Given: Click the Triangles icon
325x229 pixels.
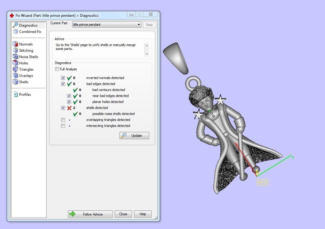Looking at the screenshot, I should point(15,69).
